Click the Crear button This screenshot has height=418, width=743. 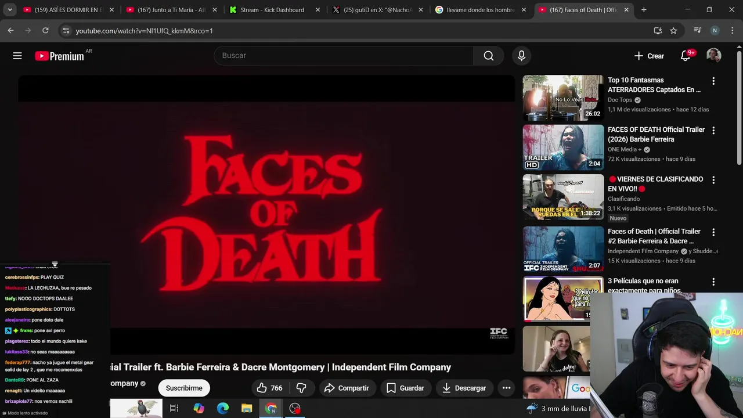(x=649, y=56)
